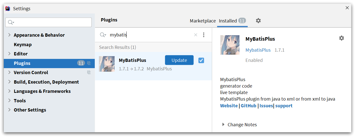The height and width of the screenshot is (137, 355).
Task: Click the 11 badge beside Plugins
Action: pyautogui.click(x=81, y=63)
